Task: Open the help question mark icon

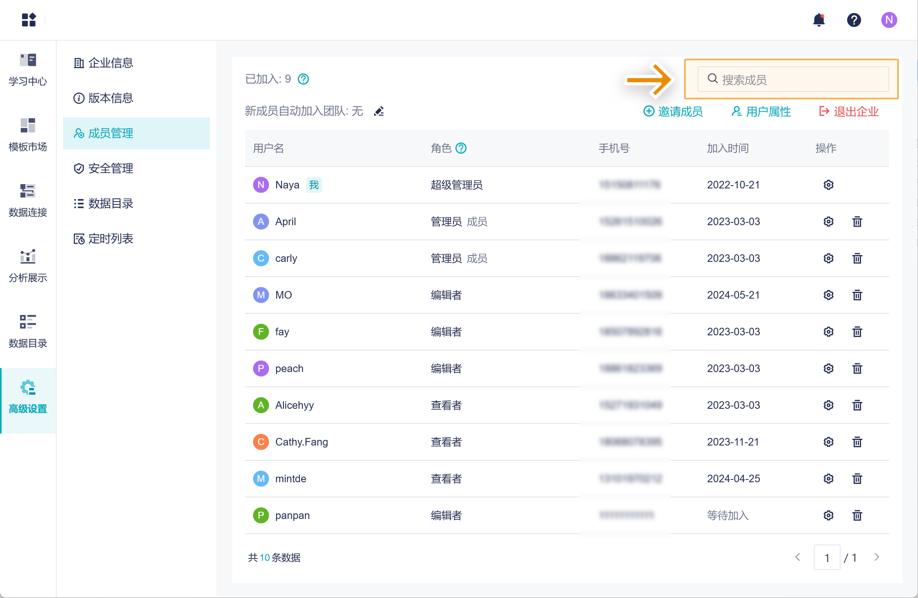Action: click(x=854, y=20)
